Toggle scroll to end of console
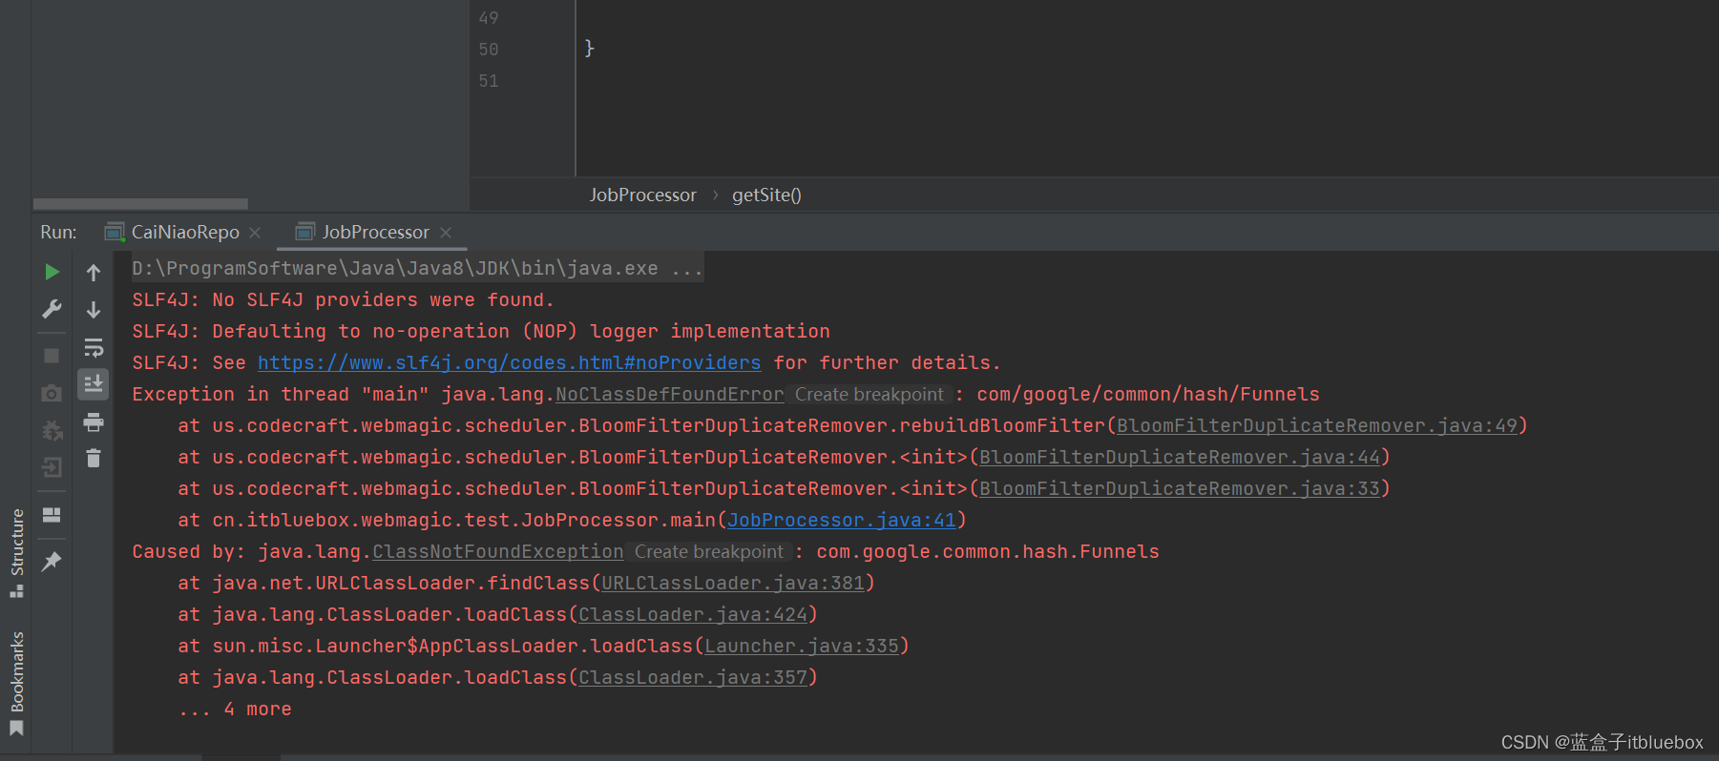Viewport: 1719px width, 761px height. click(x=94, y=384)
